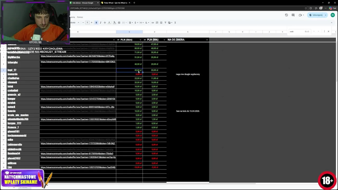Open the Roboto font family dropdown
338x190 pixels.
(74, 23)
